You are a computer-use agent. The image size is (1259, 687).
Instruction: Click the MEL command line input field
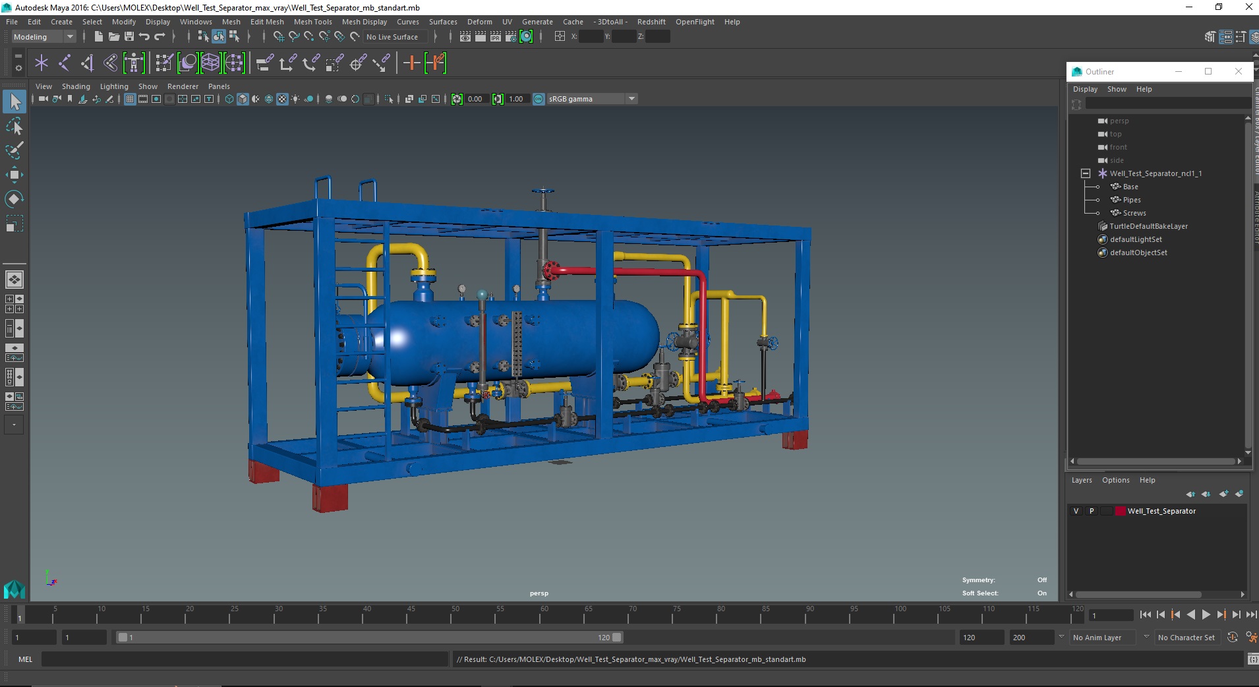[244, 659]
